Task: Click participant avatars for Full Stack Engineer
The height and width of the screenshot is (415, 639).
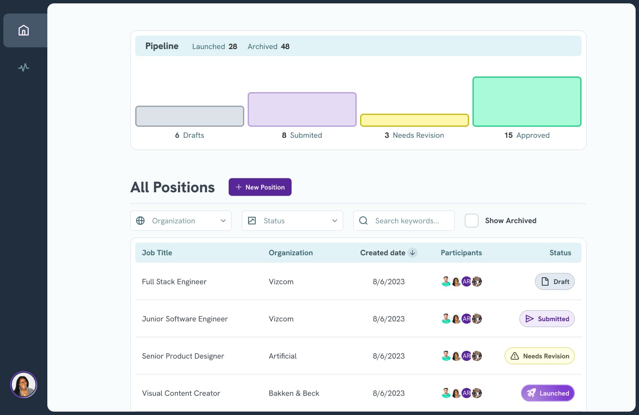Action: pyautogui.click(x=461, y=281)
